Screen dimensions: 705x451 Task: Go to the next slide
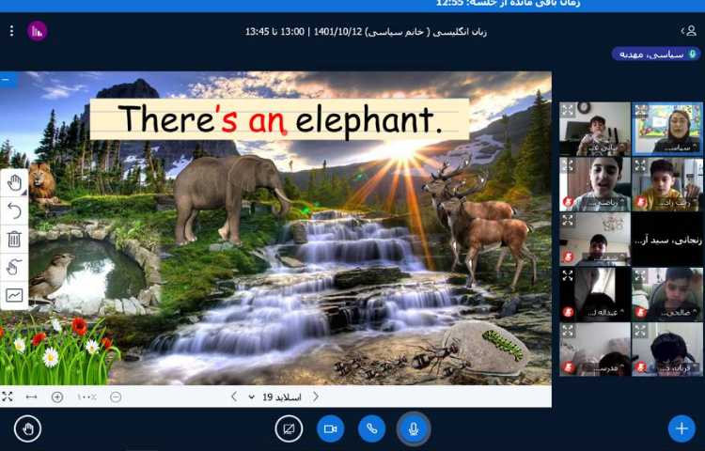[234, 397]
